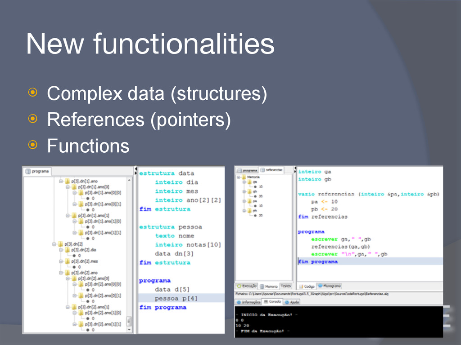This screenshot has width=461, height=345.
Task: Collapse the p[3].dn[2] tree node
Action: coord(54,244)
